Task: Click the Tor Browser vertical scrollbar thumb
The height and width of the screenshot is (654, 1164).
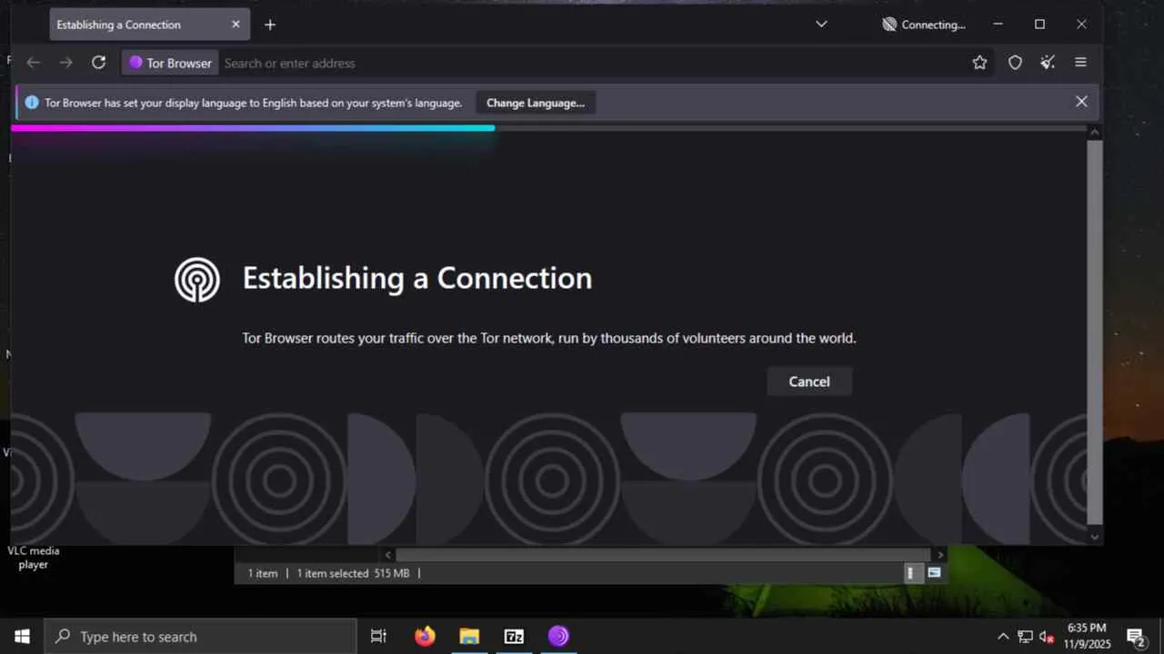Action: click(x=1095, y=332)
